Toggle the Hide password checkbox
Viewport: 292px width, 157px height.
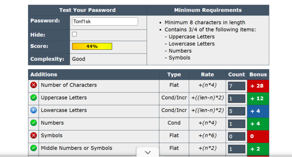tap(74, 34)
